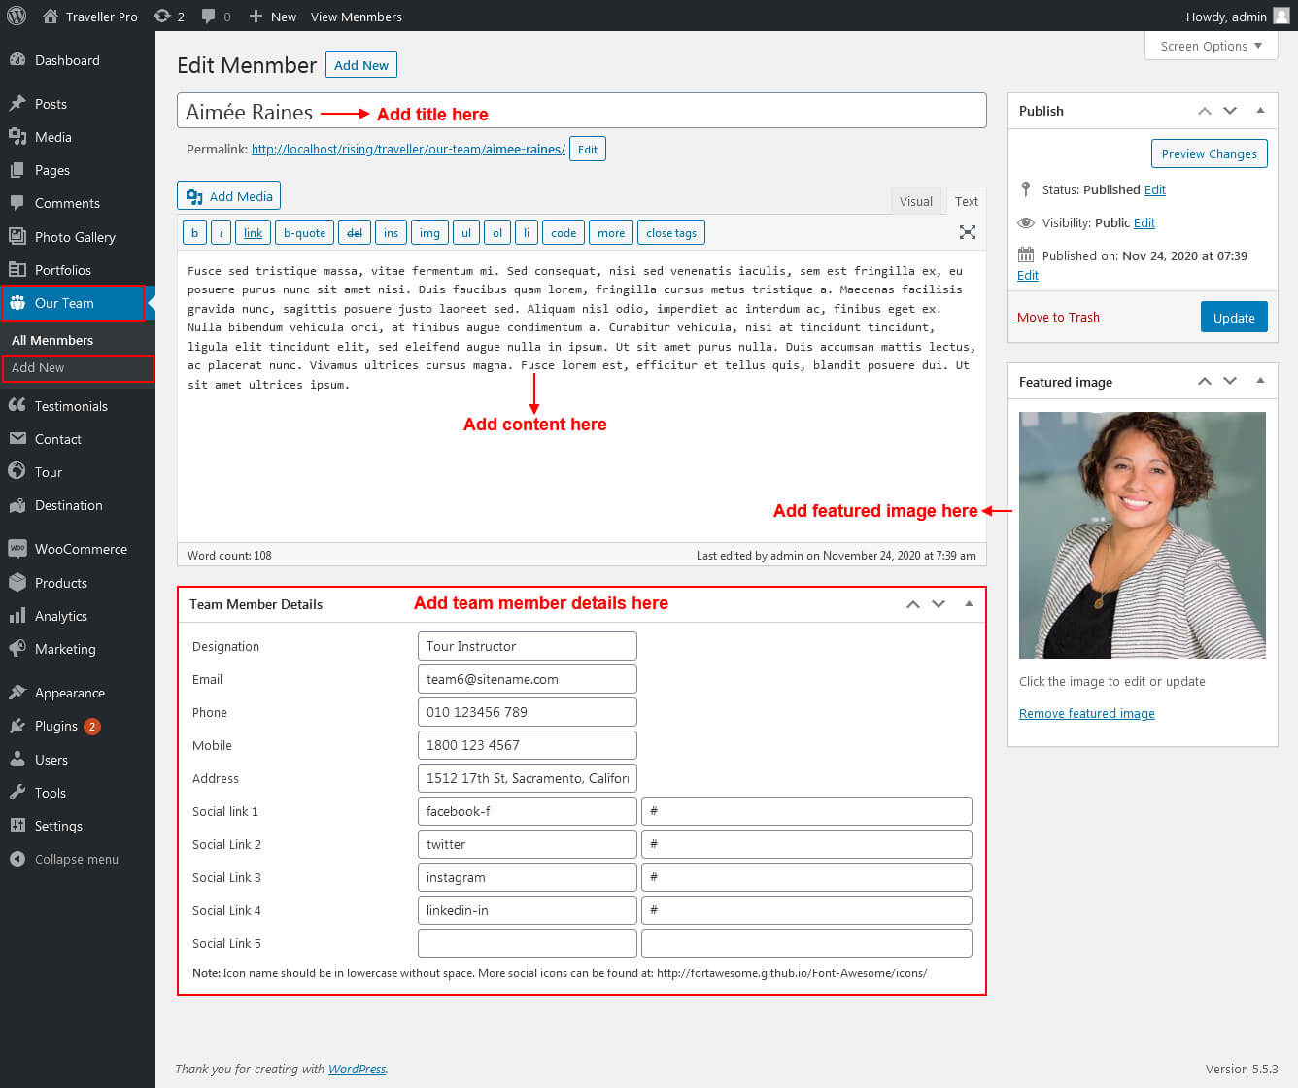Expand the Screen Options dropdown
This screenshot has height=1088, width=1298.
[x=1211, y=46]
